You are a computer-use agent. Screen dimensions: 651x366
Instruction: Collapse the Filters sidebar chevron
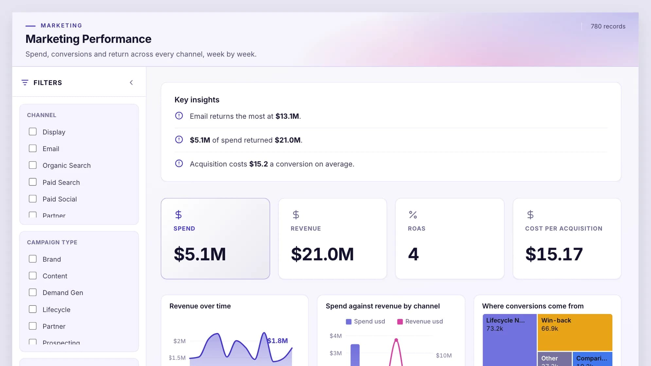[131, 82]
